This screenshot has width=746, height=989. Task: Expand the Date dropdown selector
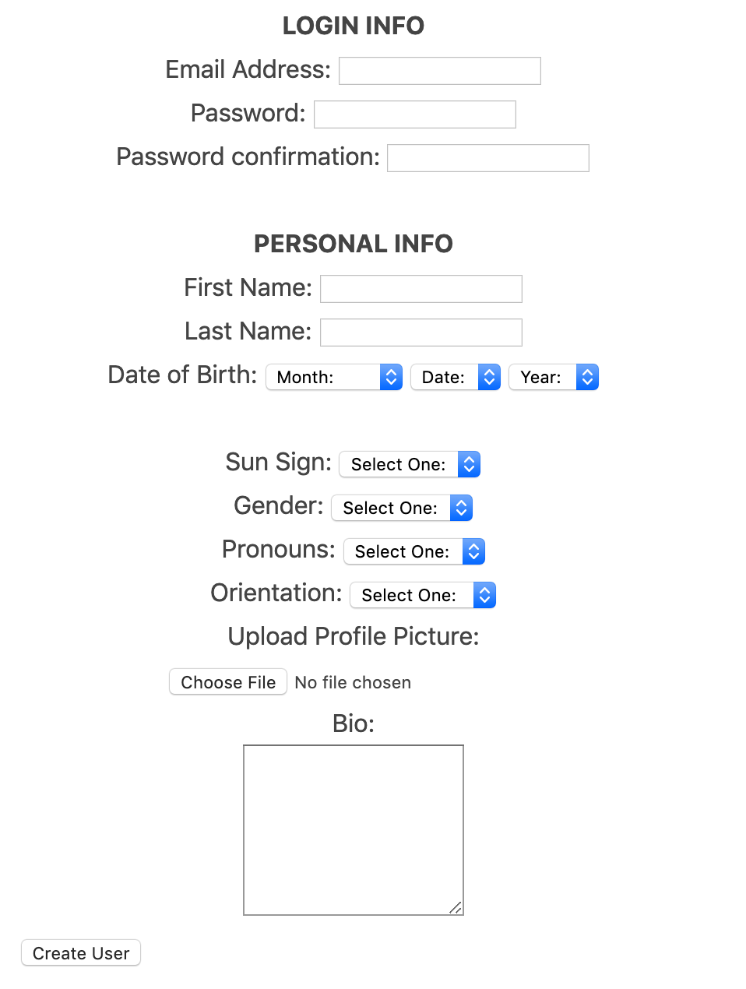[x=455, y=378]
